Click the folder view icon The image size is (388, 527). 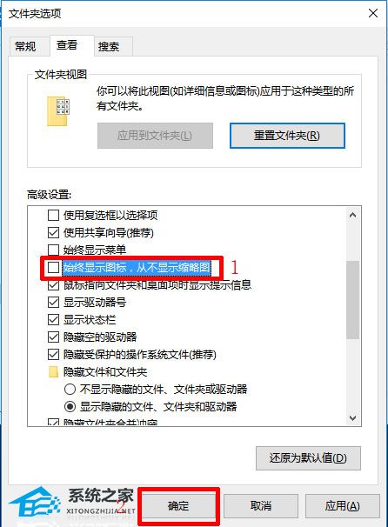(58, 111)
